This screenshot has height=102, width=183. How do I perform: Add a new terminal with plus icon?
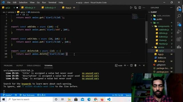pos(125,65)
